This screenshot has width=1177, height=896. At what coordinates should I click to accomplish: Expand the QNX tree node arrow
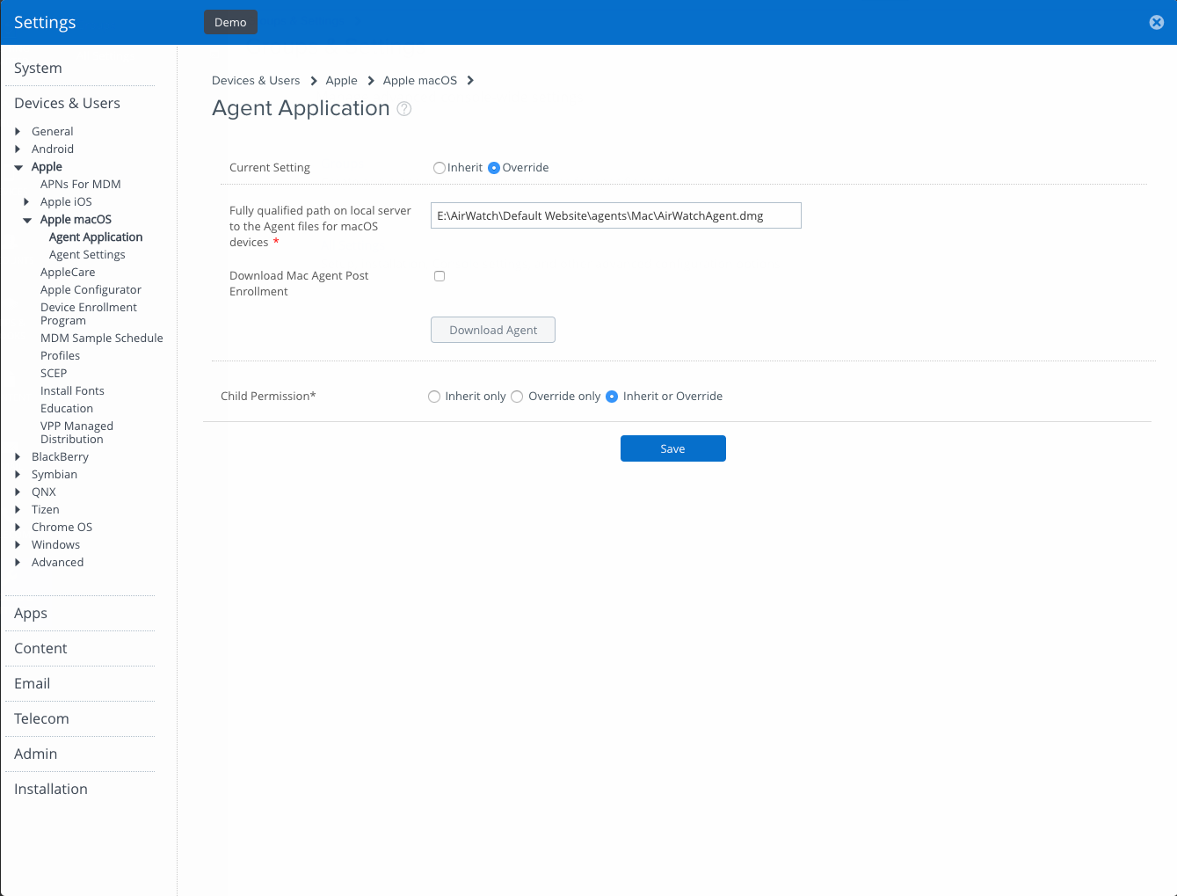[18, 492]
